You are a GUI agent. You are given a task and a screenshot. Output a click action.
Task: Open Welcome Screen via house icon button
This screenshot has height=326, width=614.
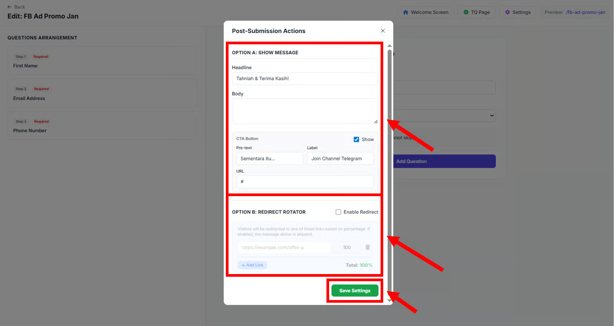pyautogui.click(x=425, y=12)
